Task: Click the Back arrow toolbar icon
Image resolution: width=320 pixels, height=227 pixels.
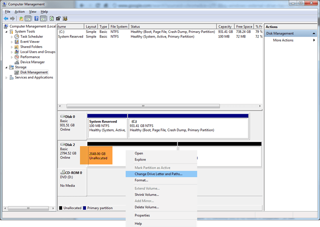Action: pyautogui.click(x=5, y=18)
